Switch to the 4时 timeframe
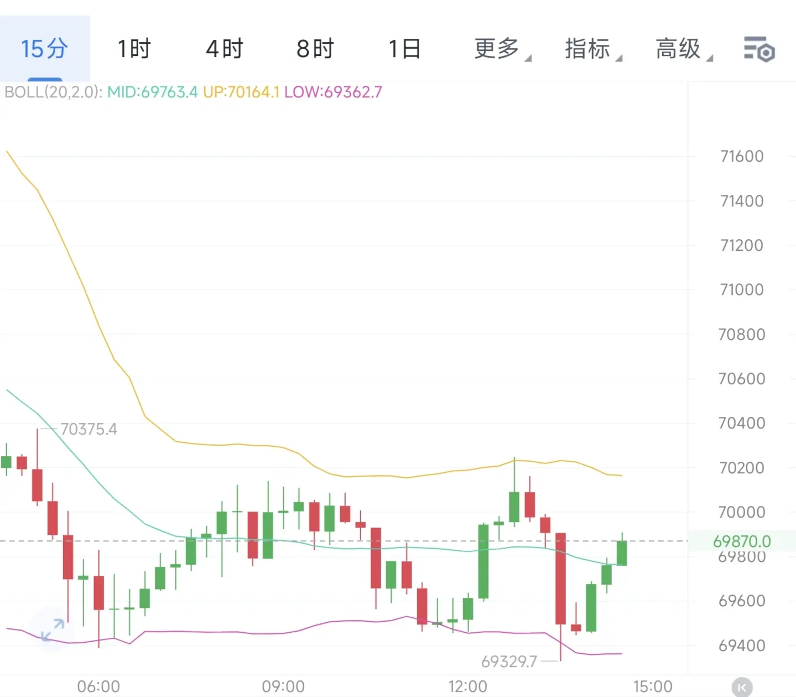 225,49
